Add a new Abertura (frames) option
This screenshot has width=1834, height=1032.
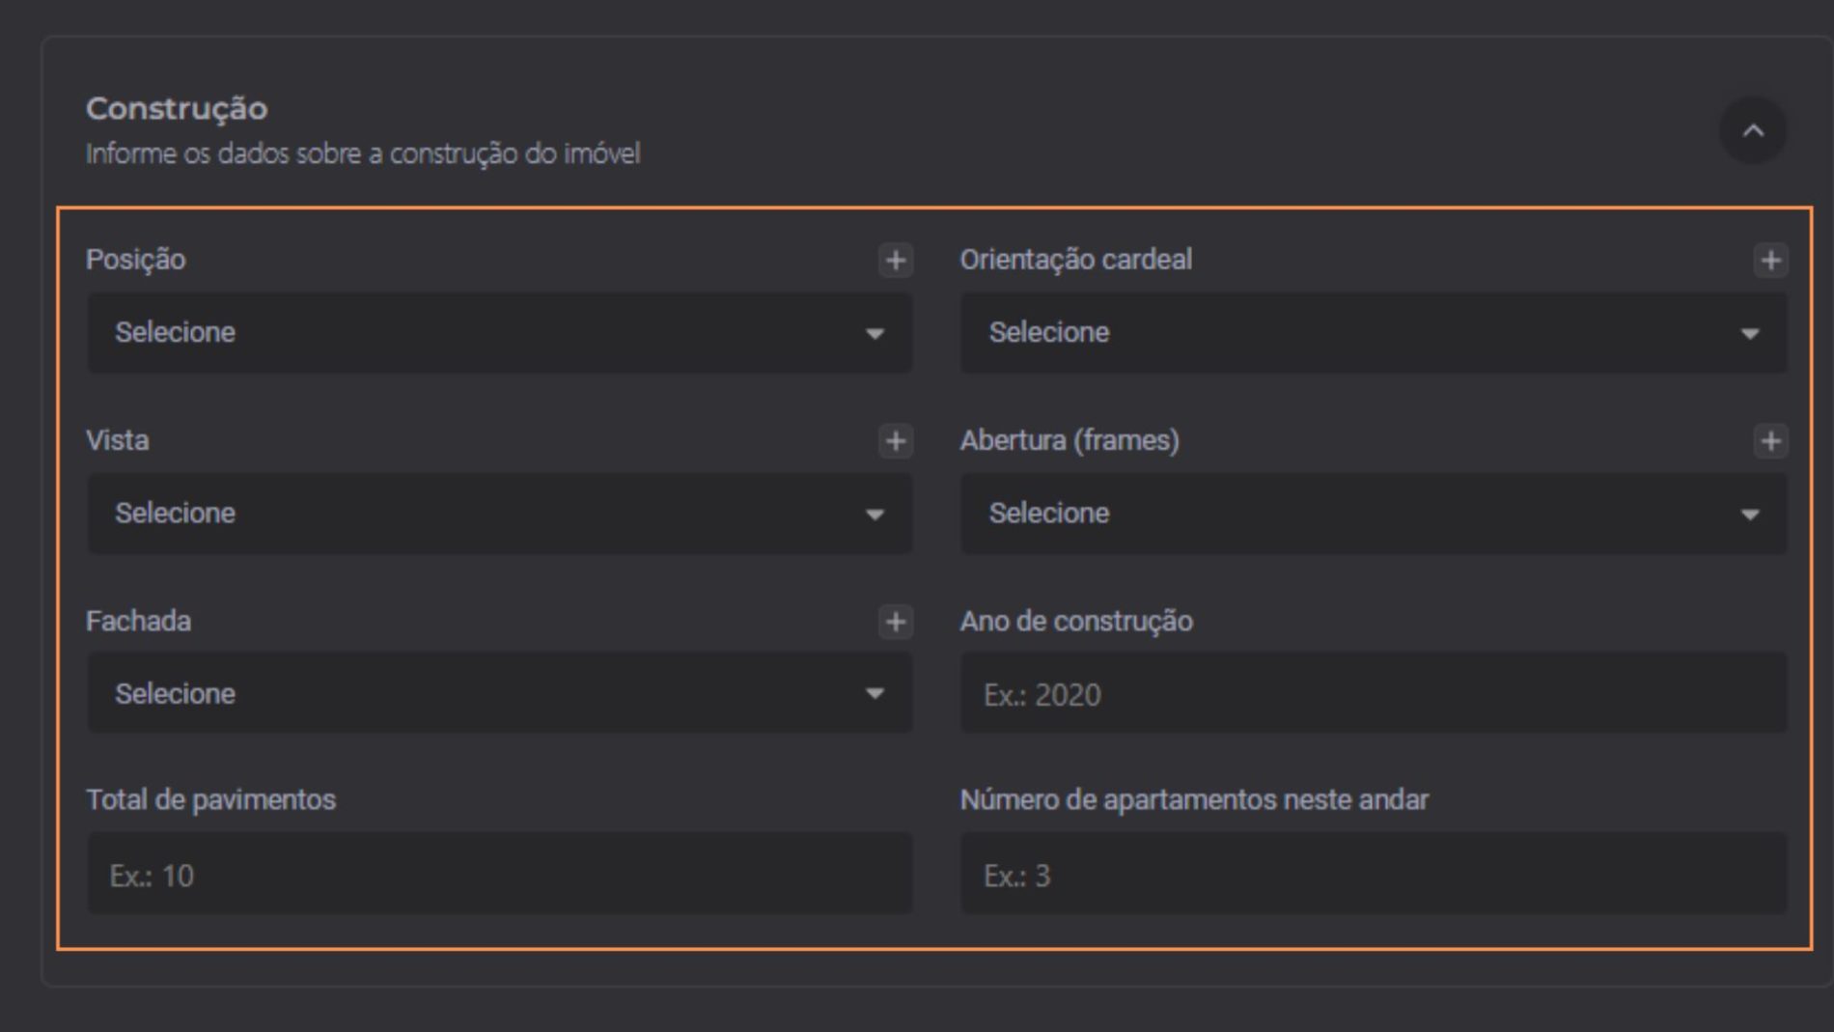pos(1770,441)
